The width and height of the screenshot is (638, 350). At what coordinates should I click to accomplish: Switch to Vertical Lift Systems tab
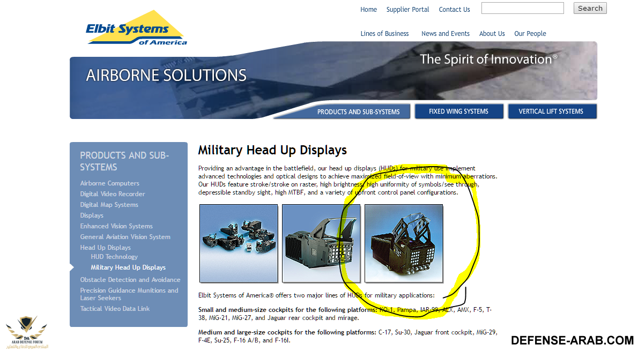pos(551,111)
